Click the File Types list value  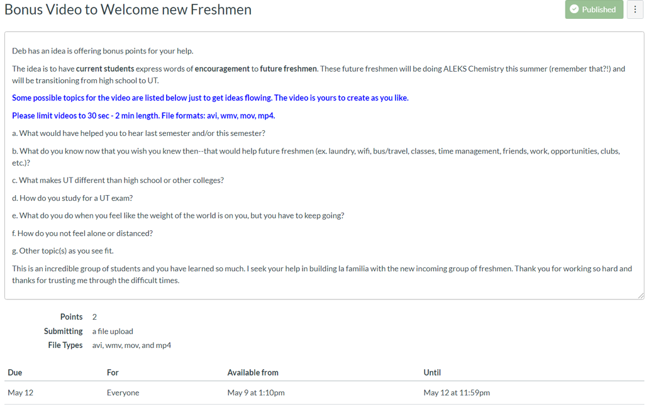(131, 345)
